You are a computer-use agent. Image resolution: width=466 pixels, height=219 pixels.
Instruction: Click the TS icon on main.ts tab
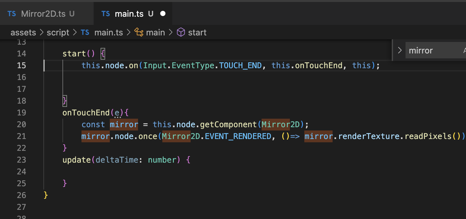106,14
